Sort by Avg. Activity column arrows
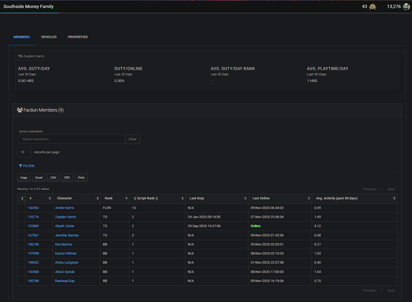The width and height of the screenshot is (412, 302). tap(394, 198)
